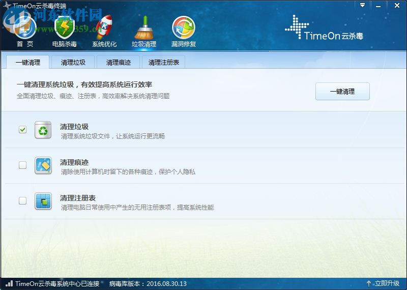Screen dimensions: 407x290
Task: Click the TimeOn云杀毒 logo
Action: 324,27
